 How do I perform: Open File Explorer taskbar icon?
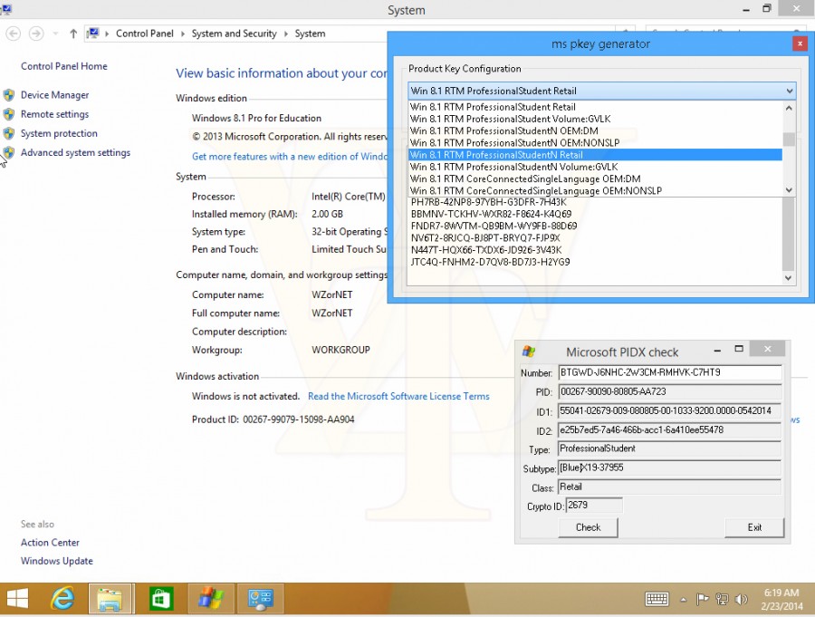110,599
